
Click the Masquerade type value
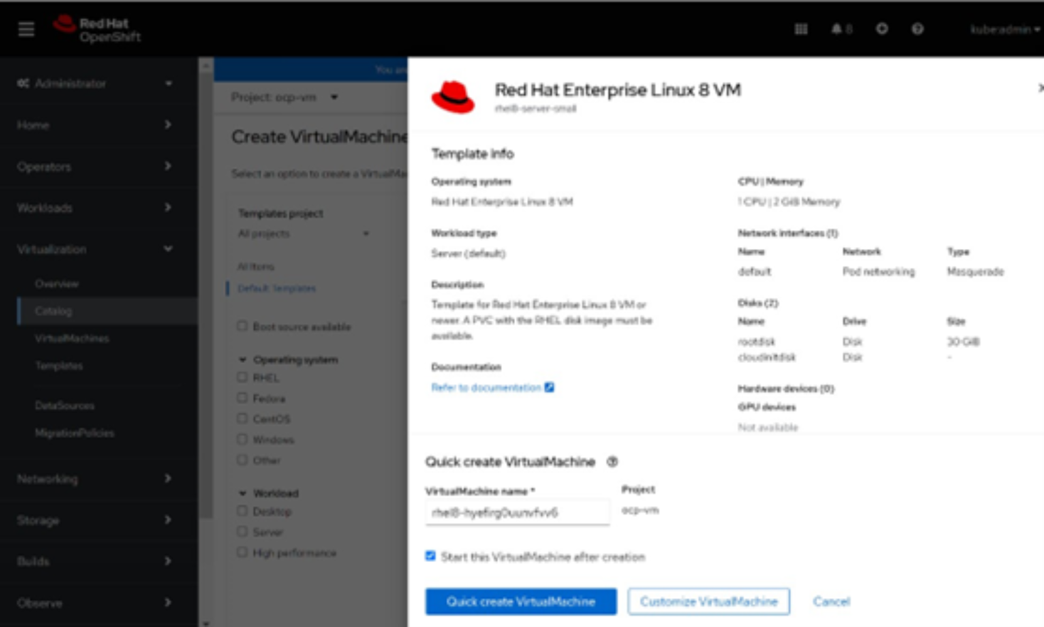click(975, 272)
